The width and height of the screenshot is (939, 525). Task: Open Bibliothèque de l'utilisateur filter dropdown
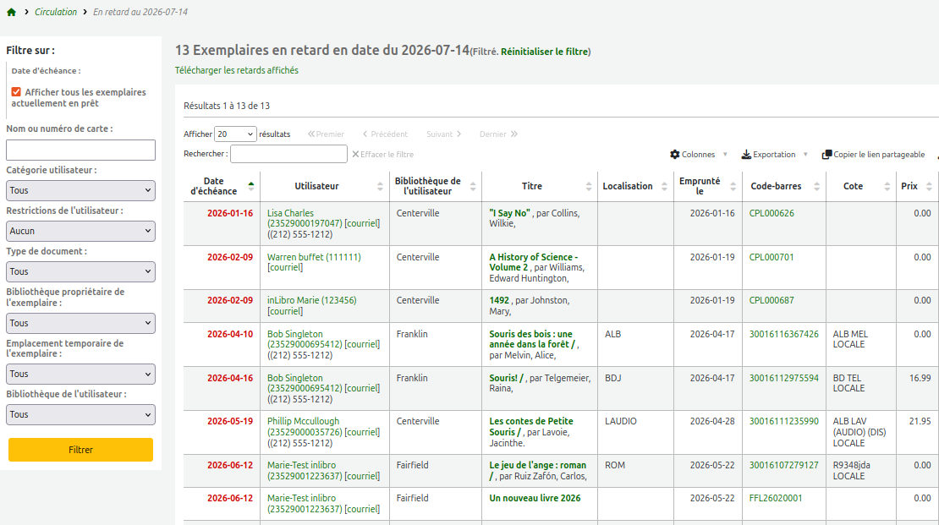[x=81, y=415]
